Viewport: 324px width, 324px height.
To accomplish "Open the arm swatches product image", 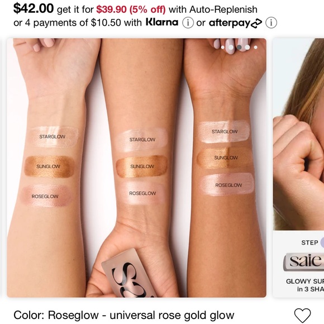I will click(x=137, y=168).
